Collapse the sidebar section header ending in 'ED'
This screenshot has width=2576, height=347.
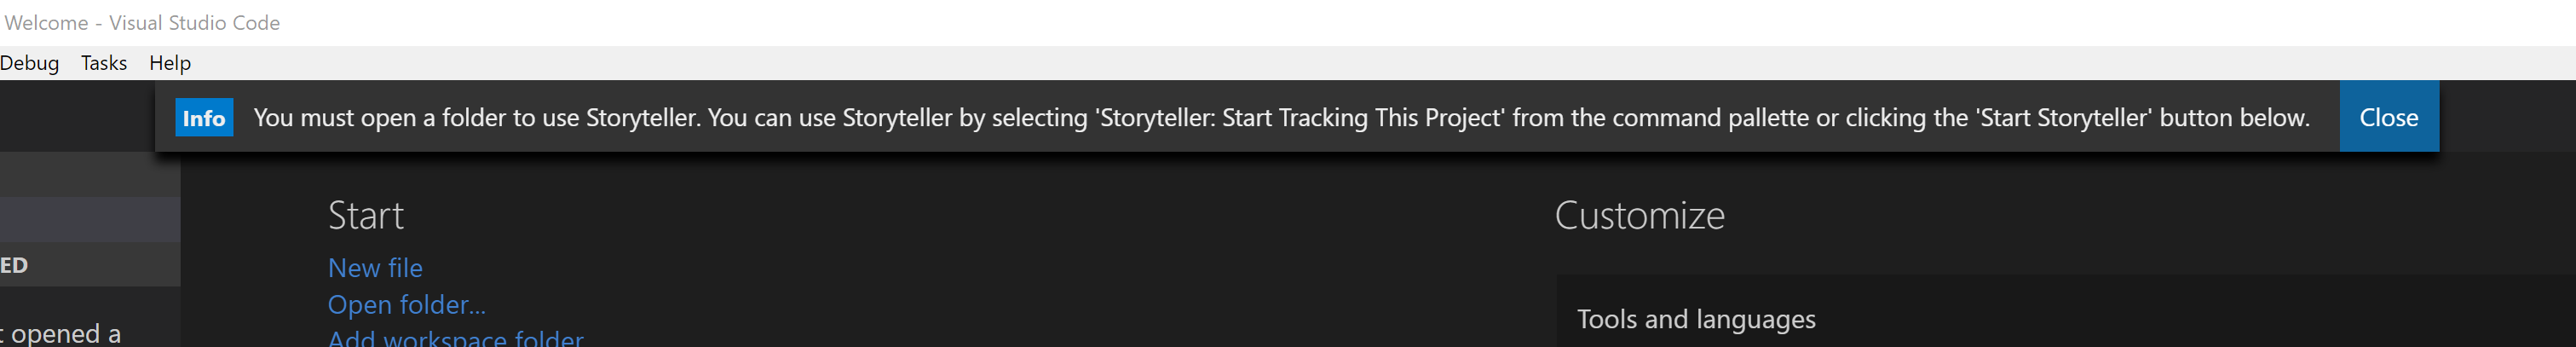[90, 265]
